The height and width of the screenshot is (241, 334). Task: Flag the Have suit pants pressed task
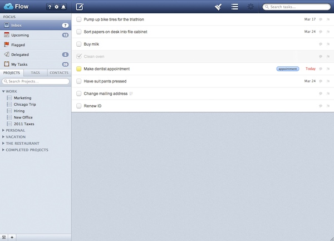(328, 81)
